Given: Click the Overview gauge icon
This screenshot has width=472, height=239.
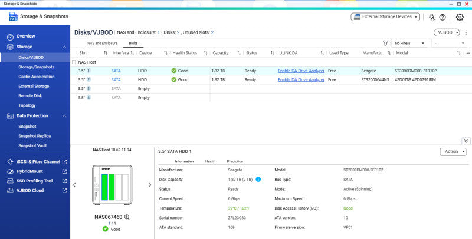Looking at the screenshot, I should (x=10, y=37).
